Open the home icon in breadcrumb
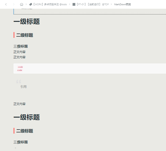 pyautogui.click(x=21, y=4)
